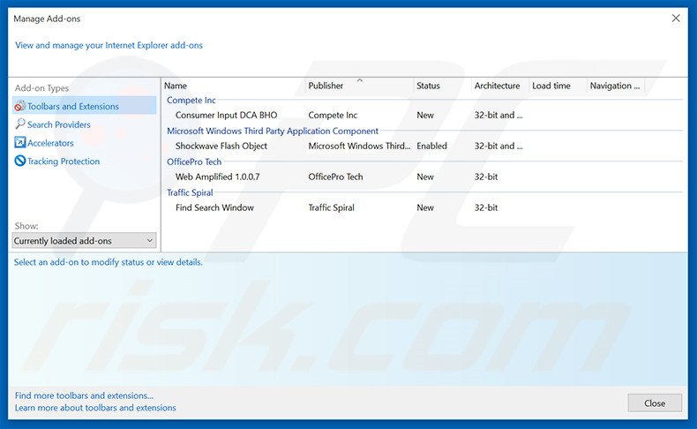Image resolution: width=697 pixels, height=429 pixels.
Task: Click the Tracking Protection blocked-circle icon
Action: (x=20, y=161)
